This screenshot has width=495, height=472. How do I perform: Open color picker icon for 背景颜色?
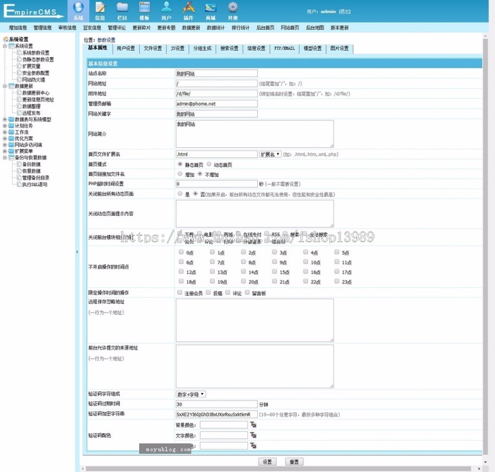pos(254,425)
